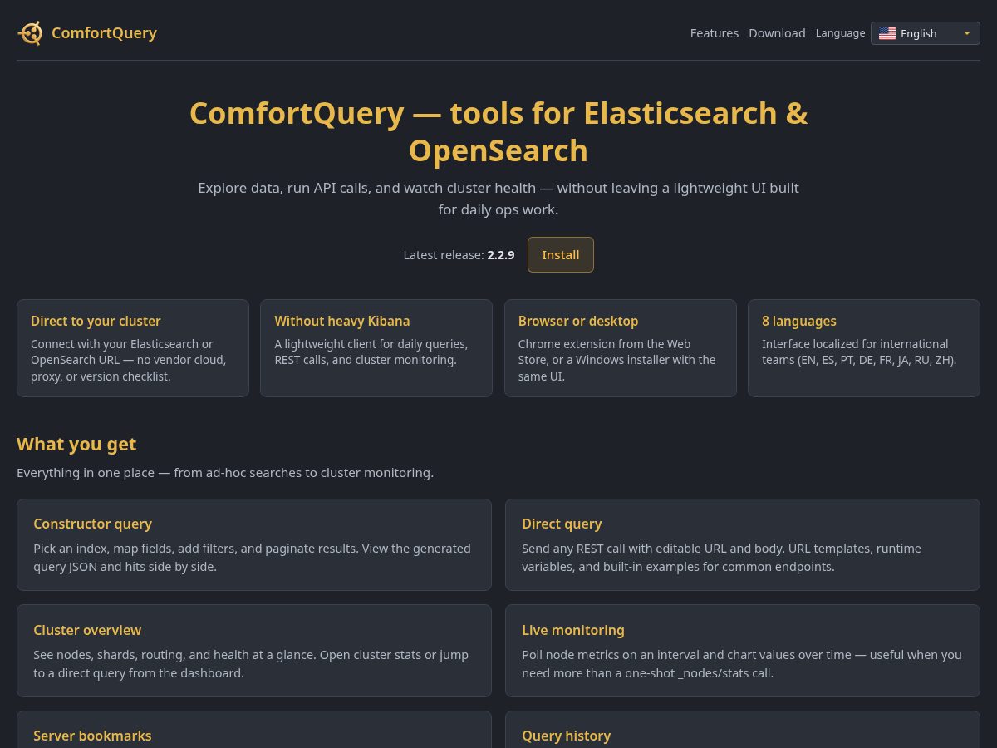Select the Browser or desktop card
Image resolution: width=997 pixels, height=748 pixels.
pos(621,348)
